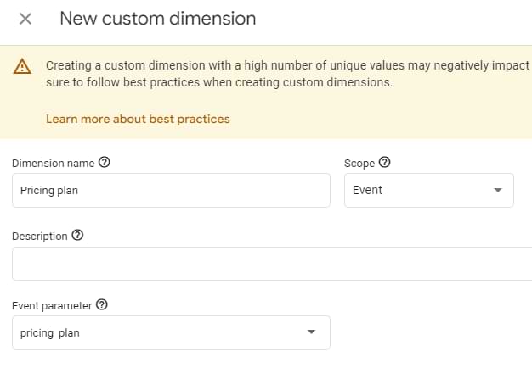Click help icon beside Scope label
Viewport: 532px width, 379px height.
click(384, 163)
